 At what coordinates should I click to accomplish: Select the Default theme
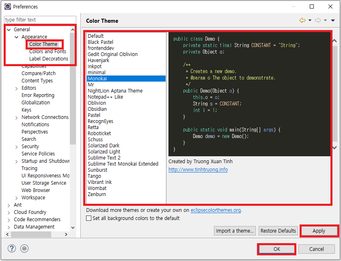pos(126,36)
